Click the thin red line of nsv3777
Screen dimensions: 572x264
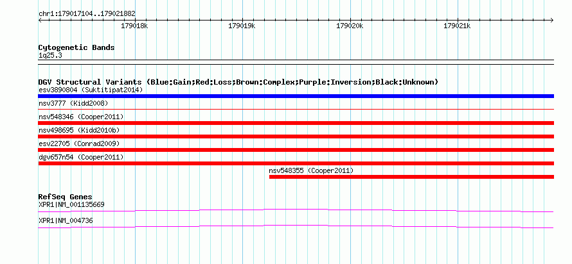(296, 109)
